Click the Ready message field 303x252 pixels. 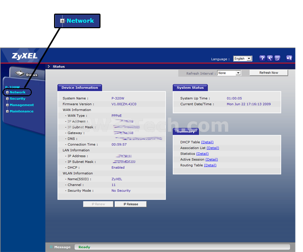point(182,247)
